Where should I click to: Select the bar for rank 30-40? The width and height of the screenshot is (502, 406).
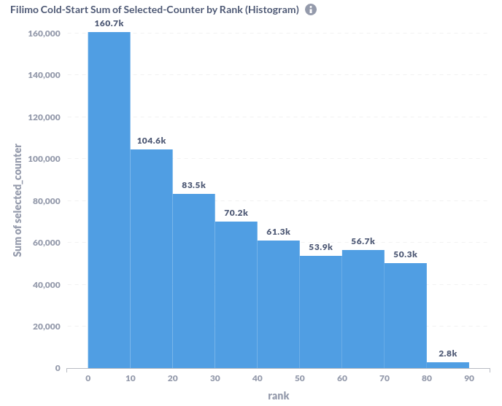click(236, 295)
